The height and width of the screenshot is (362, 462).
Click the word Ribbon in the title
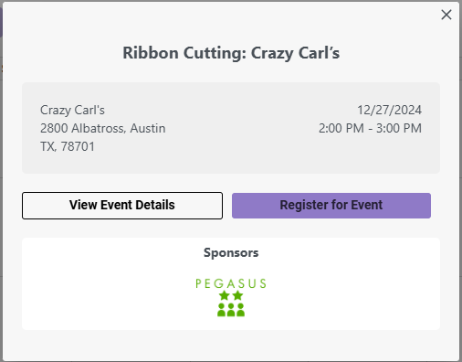click(151, 53)
